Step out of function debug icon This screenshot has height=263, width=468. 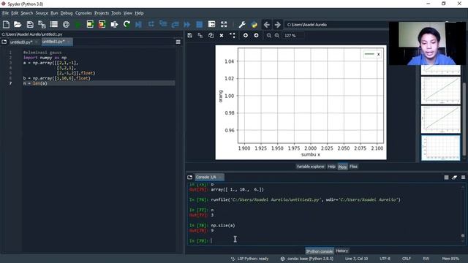(x=175, y=24)
